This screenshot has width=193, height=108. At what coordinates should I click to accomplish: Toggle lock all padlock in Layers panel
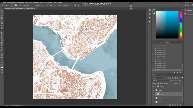click(x=167, y=83)
